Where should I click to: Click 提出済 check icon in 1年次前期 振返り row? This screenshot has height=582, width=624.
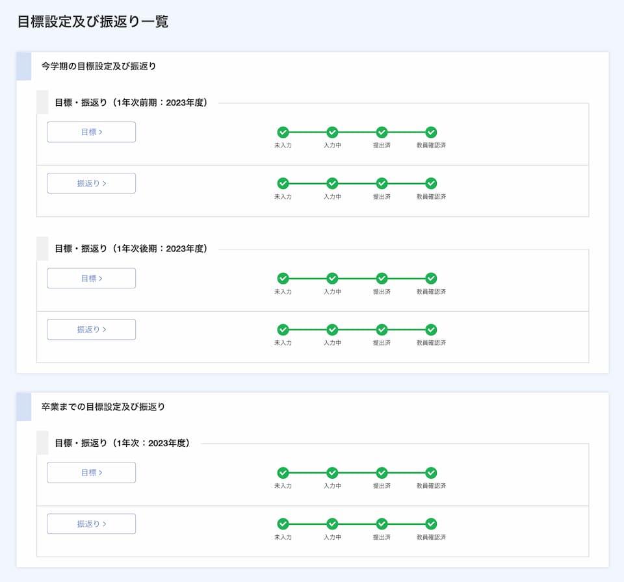tap(382, 183)
